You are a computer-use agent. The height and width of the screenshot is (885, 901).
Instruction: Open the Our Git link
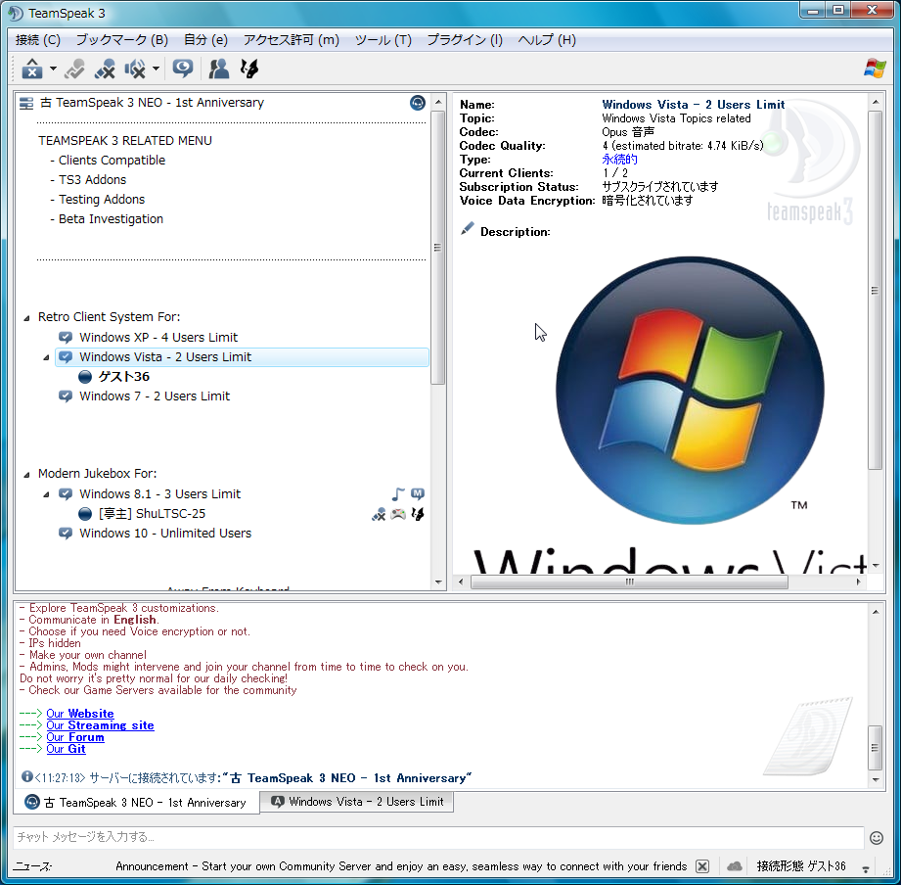coord(66,749)
